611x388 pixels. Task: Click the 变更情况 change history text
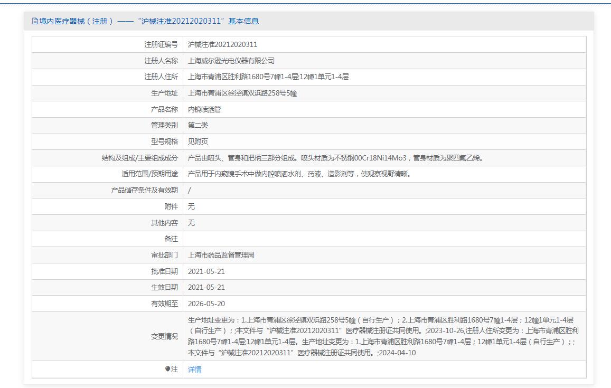click(x=383, y=336)
